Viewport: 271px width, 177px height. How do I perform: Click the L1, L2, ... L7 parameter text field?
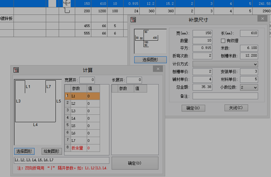pyautogui.click(x=62, y=160)
